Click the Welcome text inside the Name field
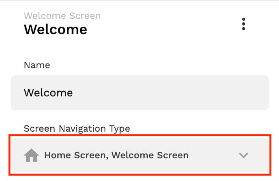Screen dimensions: 279x181 coord(48,92)
